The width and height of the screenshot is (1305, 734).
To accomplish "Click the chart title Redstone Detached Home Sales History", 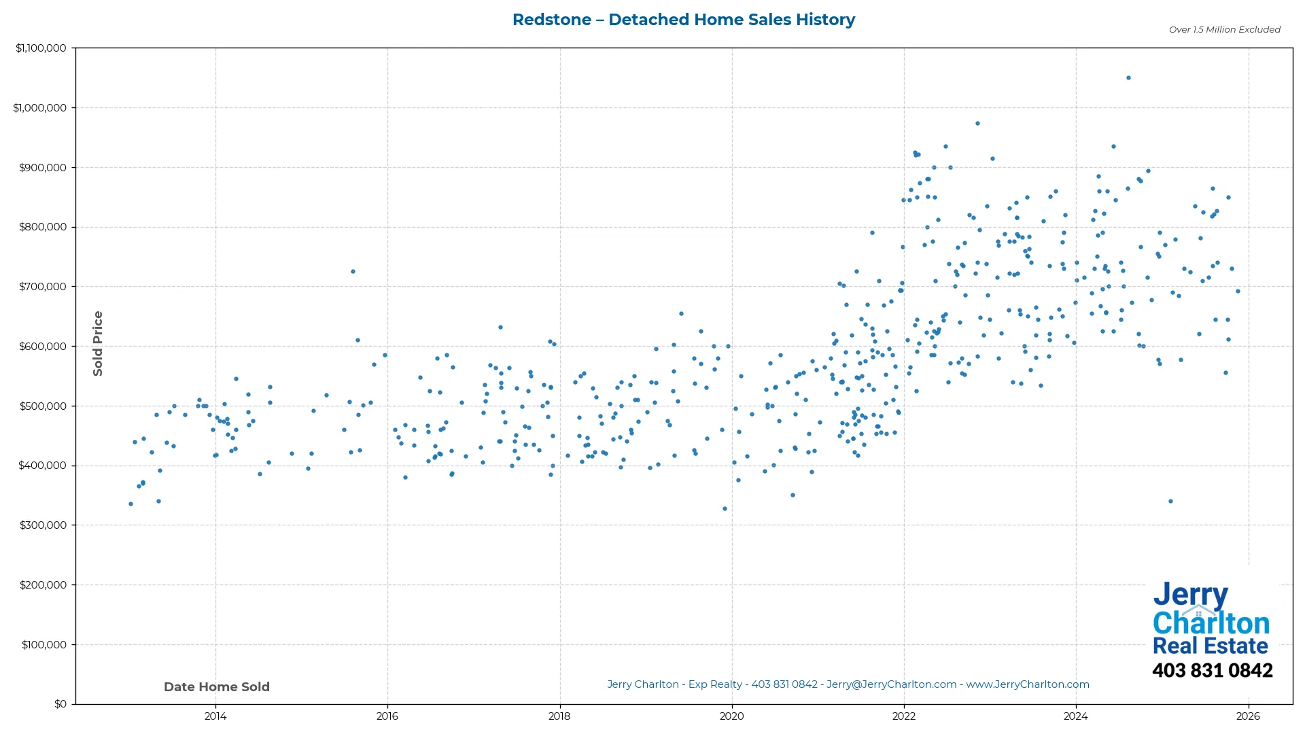I will tap(684, 20).
